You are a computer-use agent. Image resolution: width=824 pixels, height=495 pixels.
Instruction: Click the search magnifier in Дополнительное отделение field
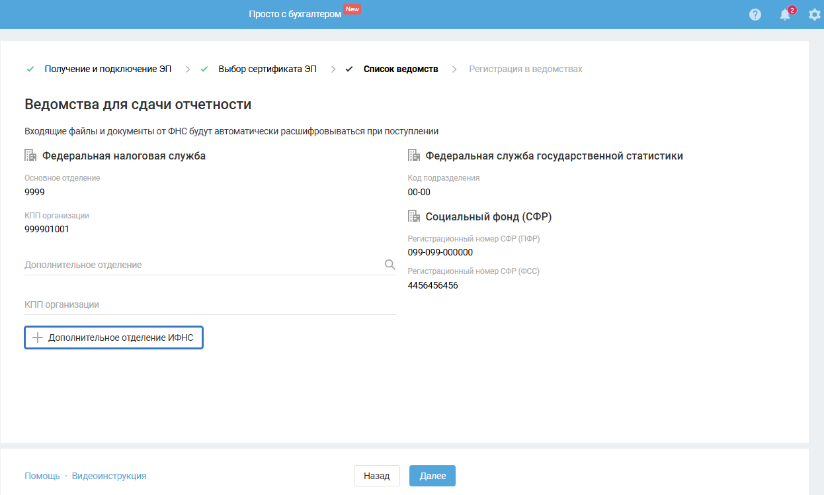(390, 265)
